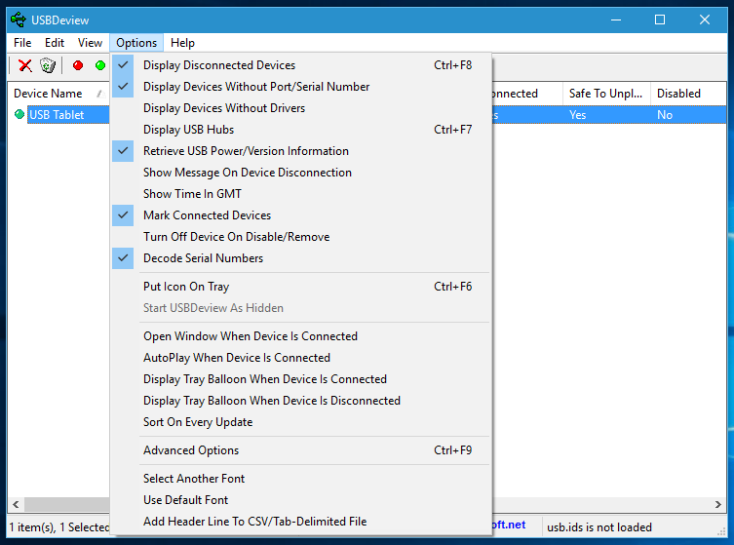Uncheck Mark Connected Devices
Image resolution: width=734 pixels, height=545 pixels.
[x=301, y=215]
